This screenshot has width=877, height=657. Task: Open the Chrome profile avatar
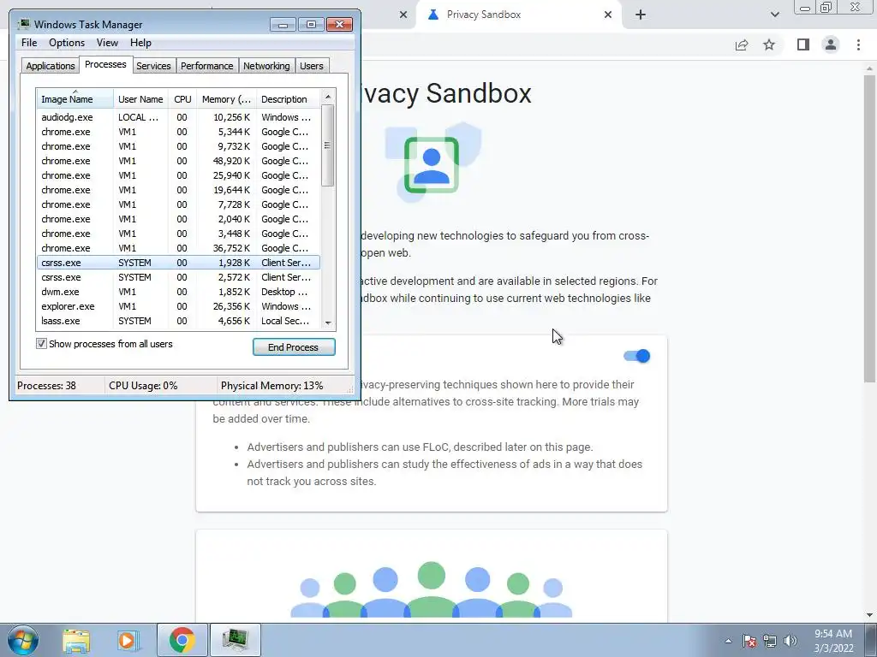(x=831, y=44)
